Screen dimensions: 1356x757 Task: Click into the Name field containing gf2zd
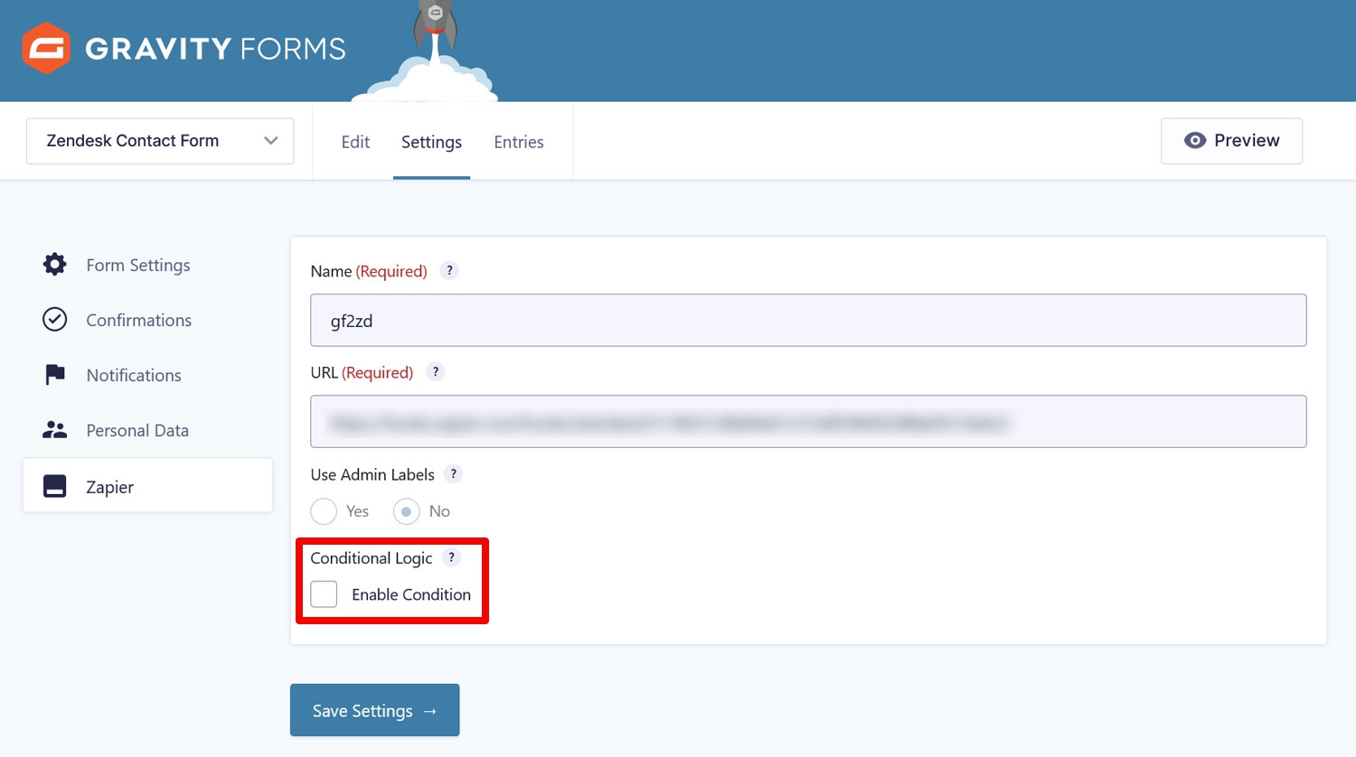pyautogui.click(x=808, y=320)
